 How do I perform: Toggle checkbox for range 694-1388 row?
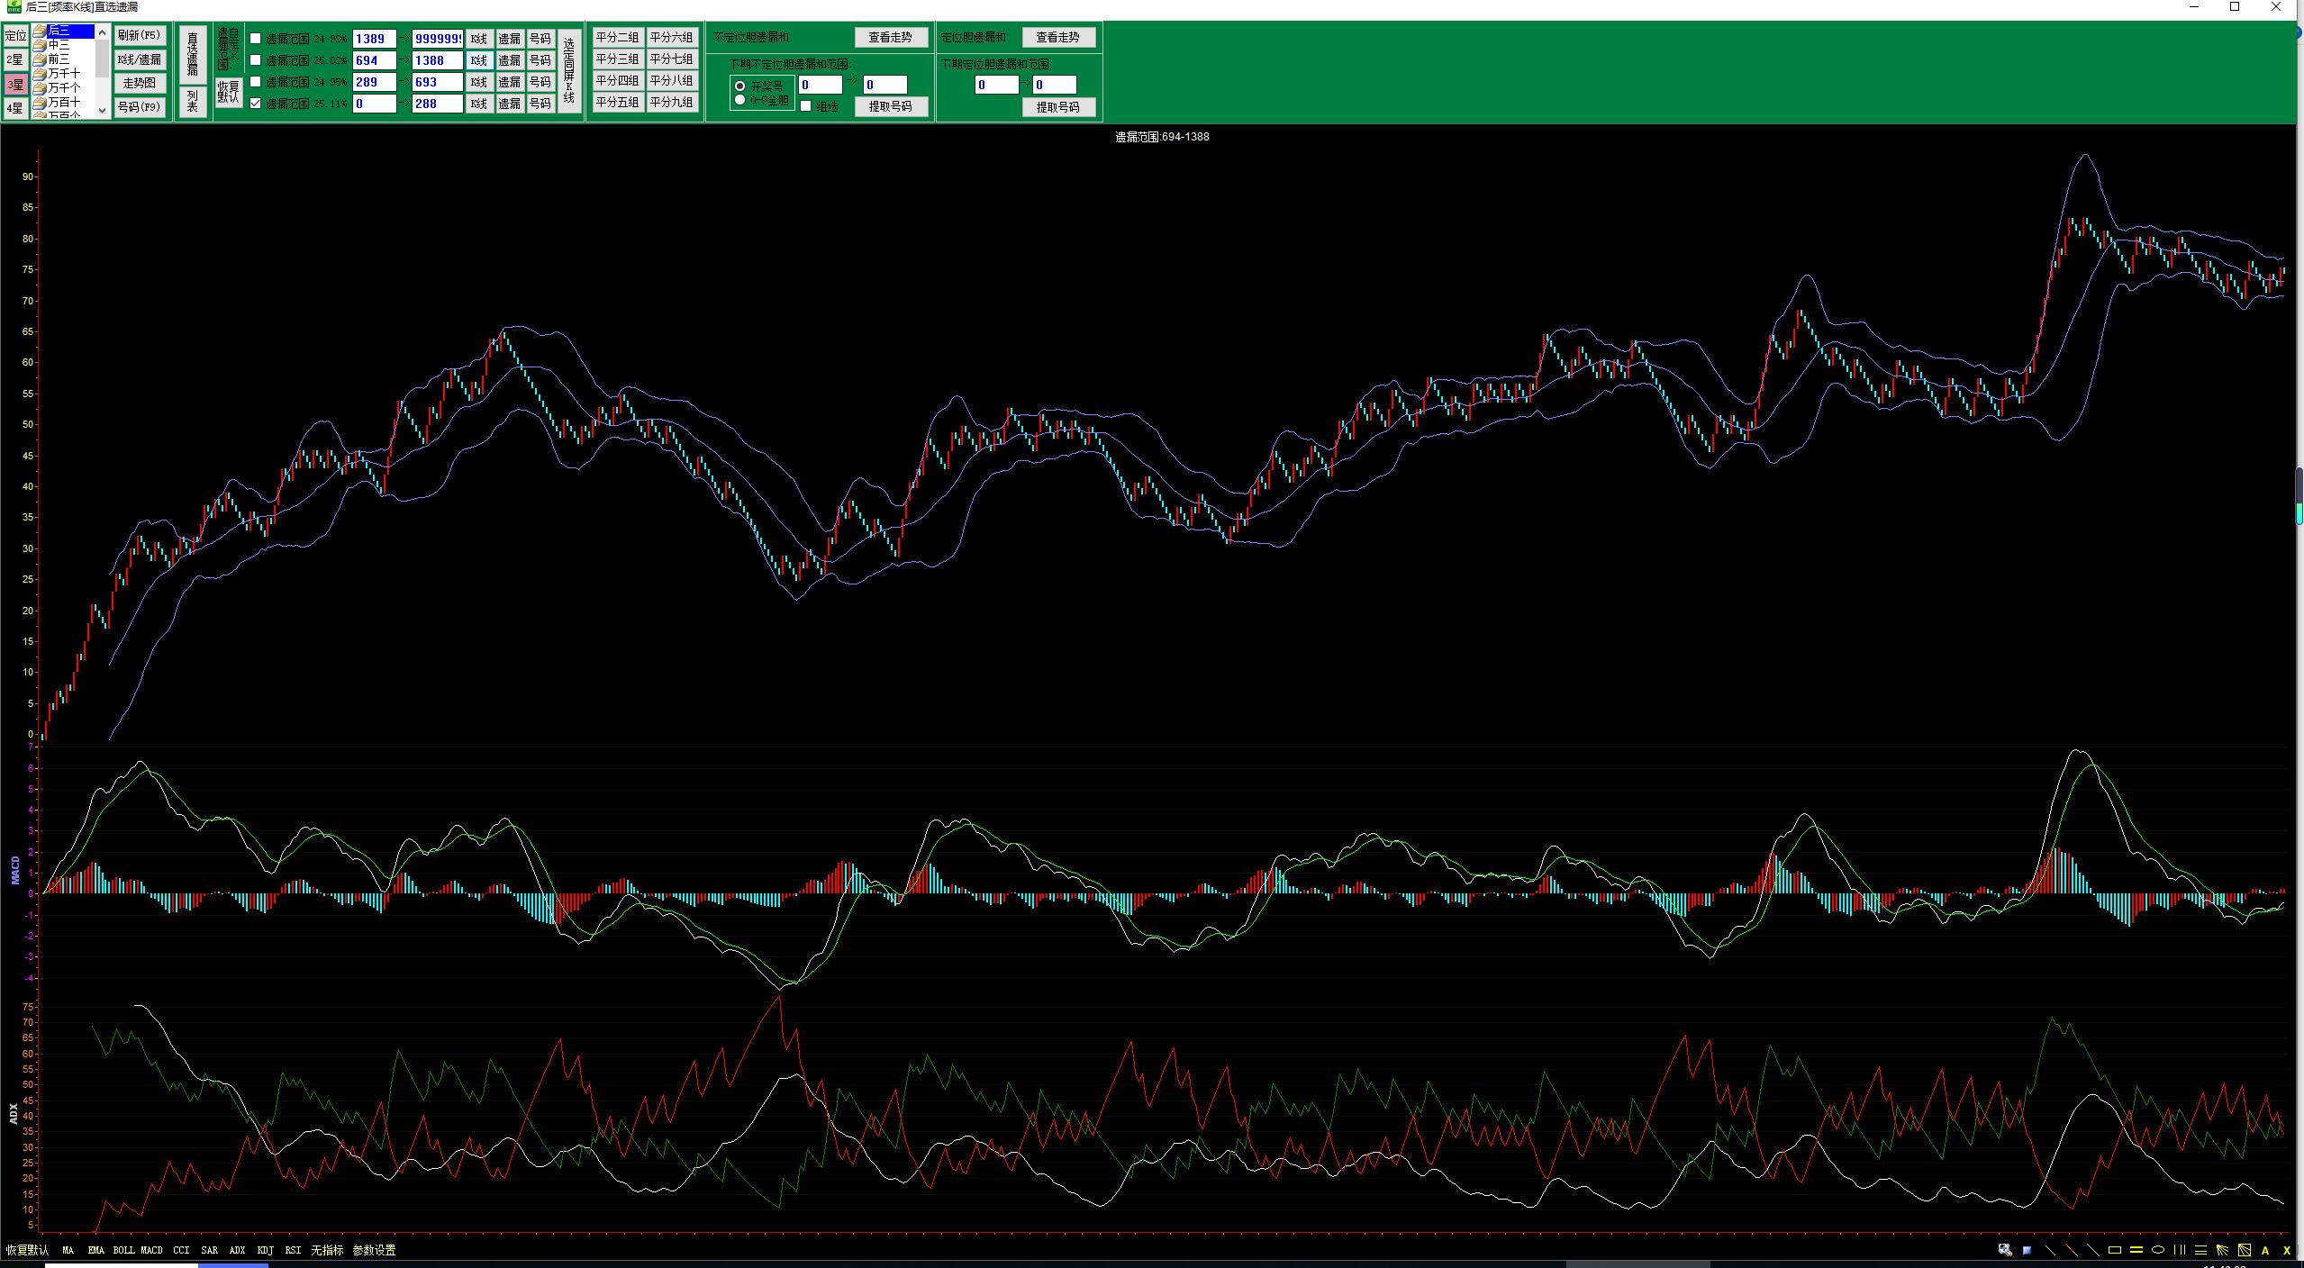tap(256, 60)
